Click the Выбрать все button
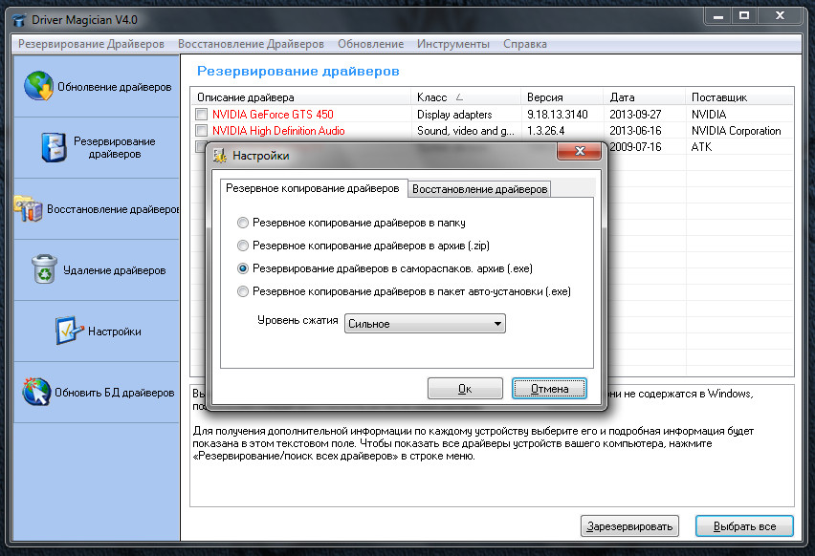The width and height of the screenshot is (815, 556). click(x=744, y=525)
